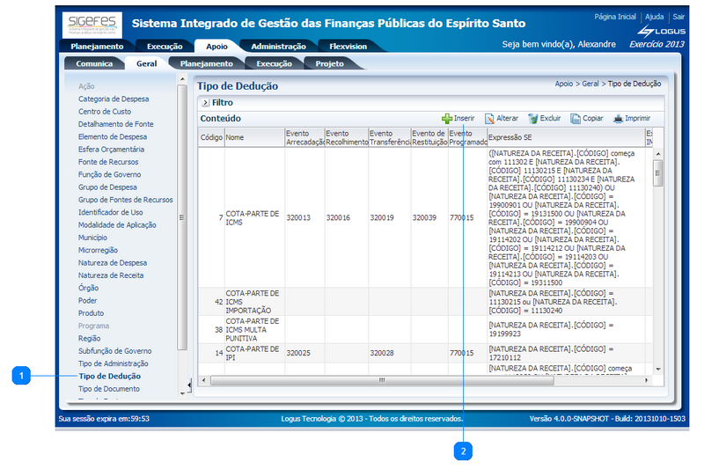Click the Imprimir printer icon
The height and width of the screenshot is (469, 704).
[619, 118]
